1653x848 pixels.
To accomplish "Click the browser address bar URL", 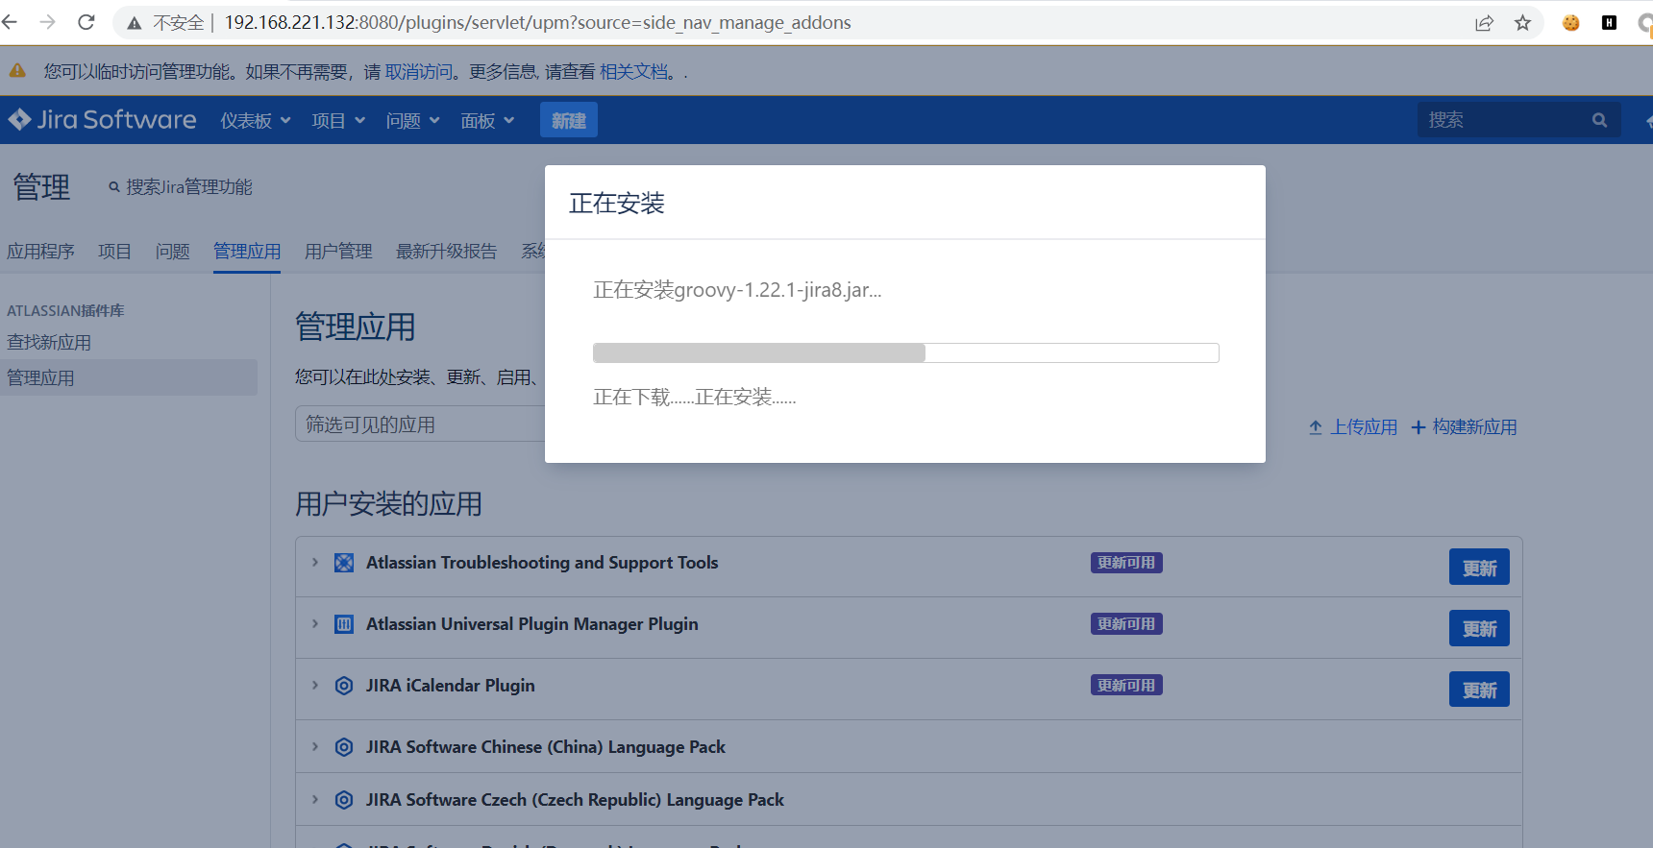I will pyautogui.click(x=537, y=23).
